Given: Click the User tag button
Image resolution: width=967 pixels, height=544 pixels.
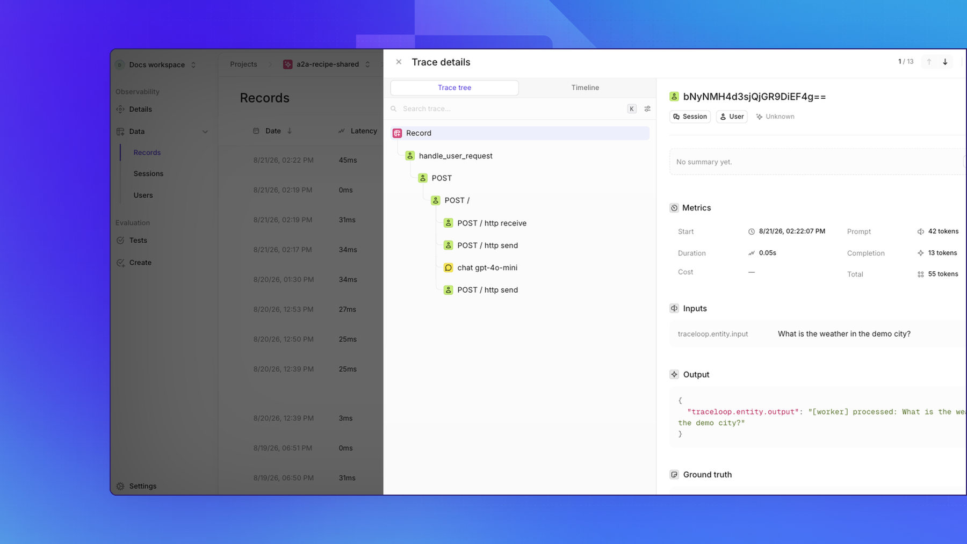Looking at the screenshot, I should [732, 117].
